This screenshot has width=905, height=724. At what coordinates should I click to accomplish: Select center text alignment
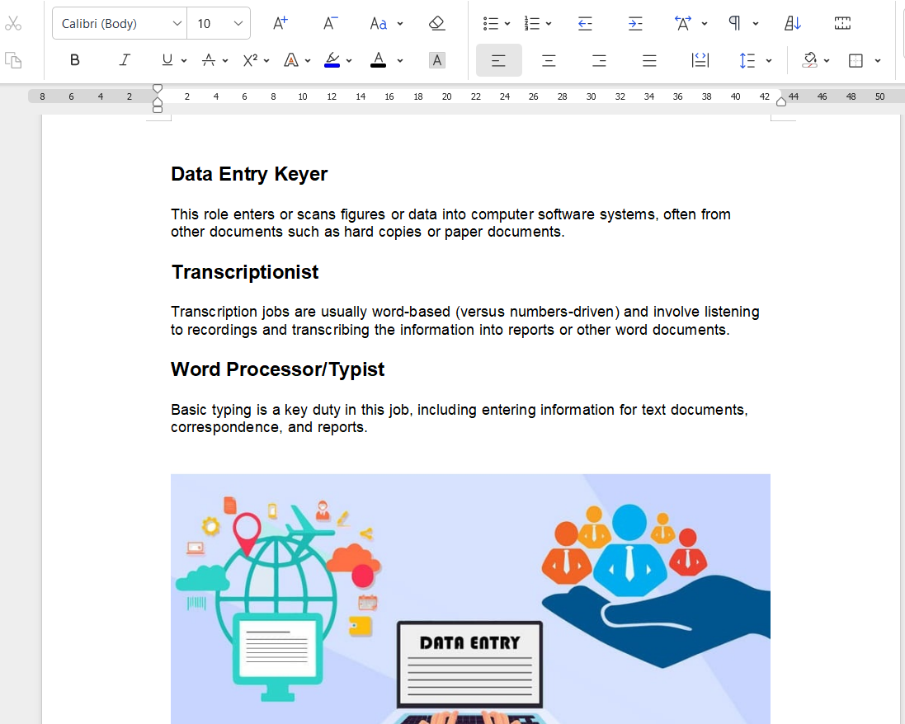[549, 60]
